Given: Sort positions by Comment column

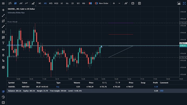Looking at the screenshot, I should (164, 83).
